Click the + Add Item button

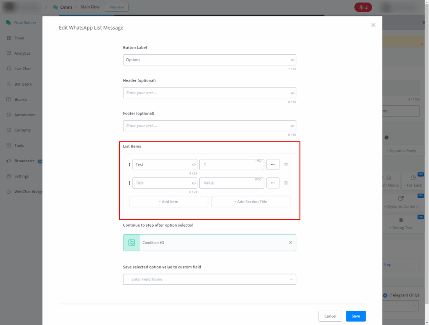(168, 202)
